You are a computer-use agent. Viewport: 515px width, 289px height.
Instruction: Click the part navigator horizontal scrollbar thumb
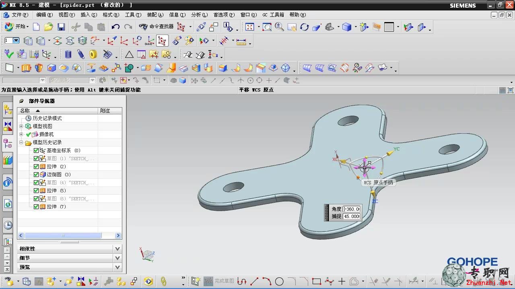[x=63, y=236]
